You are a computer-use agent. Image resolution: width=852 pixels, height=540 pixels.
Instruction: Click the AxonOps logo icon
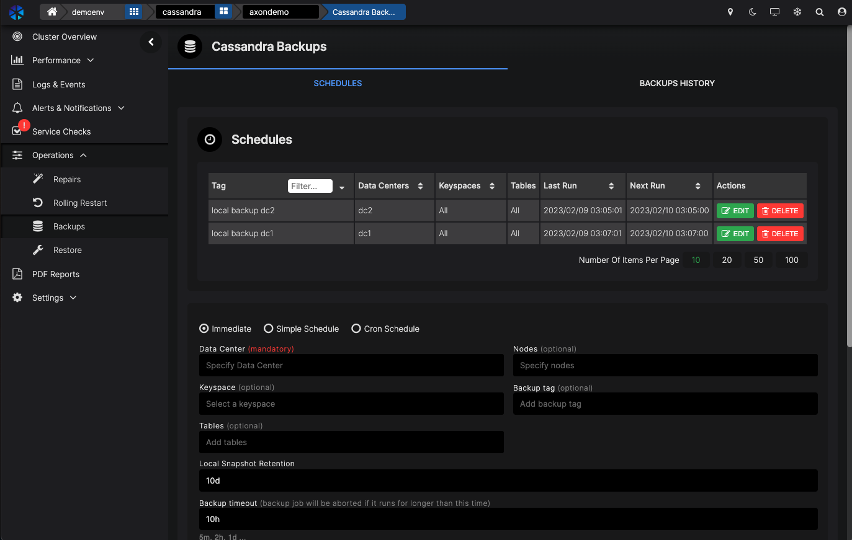[17, 12]
